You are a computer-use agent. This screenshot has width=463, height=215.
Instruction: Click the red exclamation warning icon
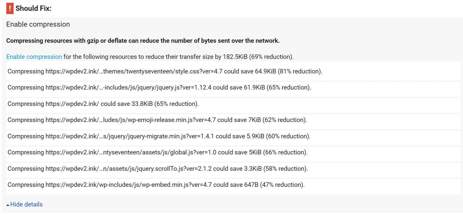click(x=10, y=9)
